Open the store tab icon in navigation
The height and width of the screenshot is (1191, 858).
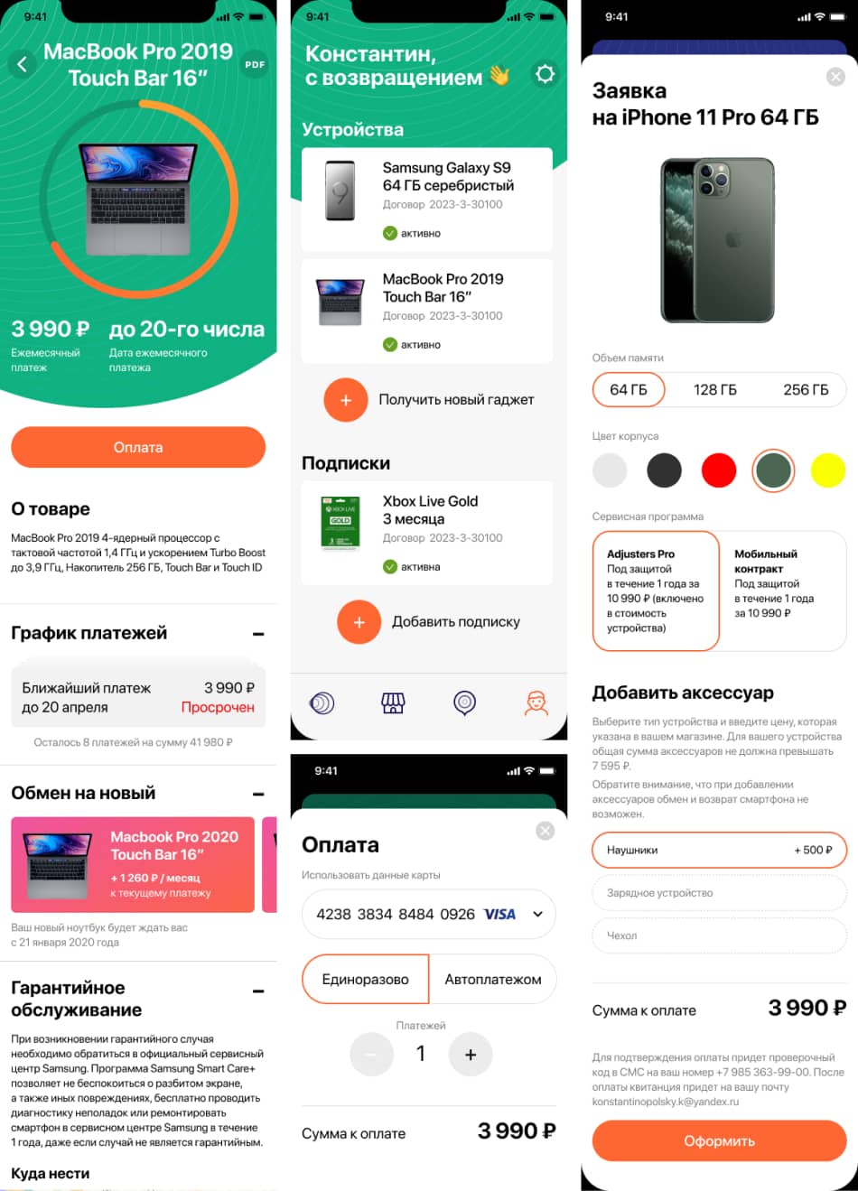[393, 703]
